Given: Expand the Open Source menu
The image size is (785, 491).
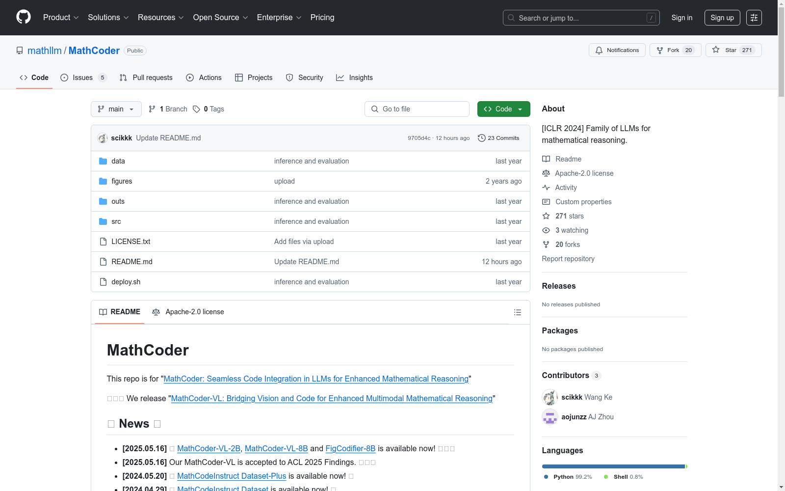Looking at the screenshot, I should (x=221, y=18).
